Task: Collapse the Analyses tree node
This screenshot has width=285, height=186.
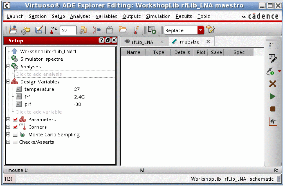Action: pyautogui.click(x=8, y=67)
